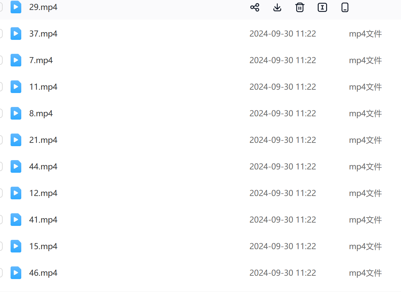Click the video icon of 12.mp4
The image size is (401, 292).
coord(16,193)
